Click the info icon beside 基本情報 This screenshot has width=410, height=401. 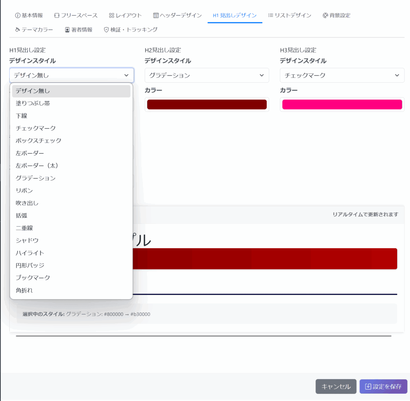click(18, 16)
